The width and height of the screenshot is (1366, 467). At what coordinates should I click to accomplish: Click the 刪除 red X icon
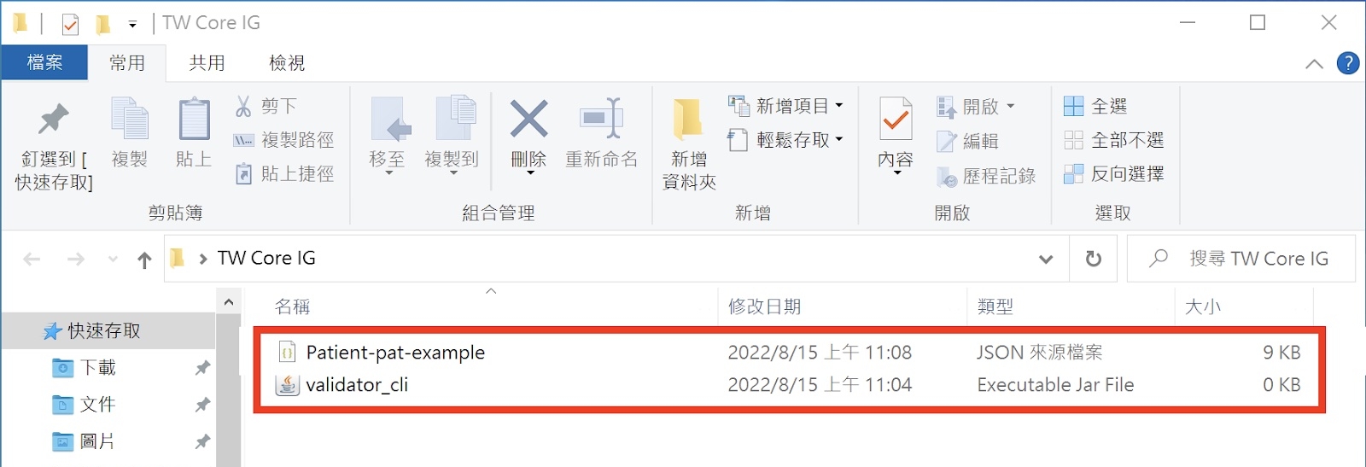pos(528,119)
